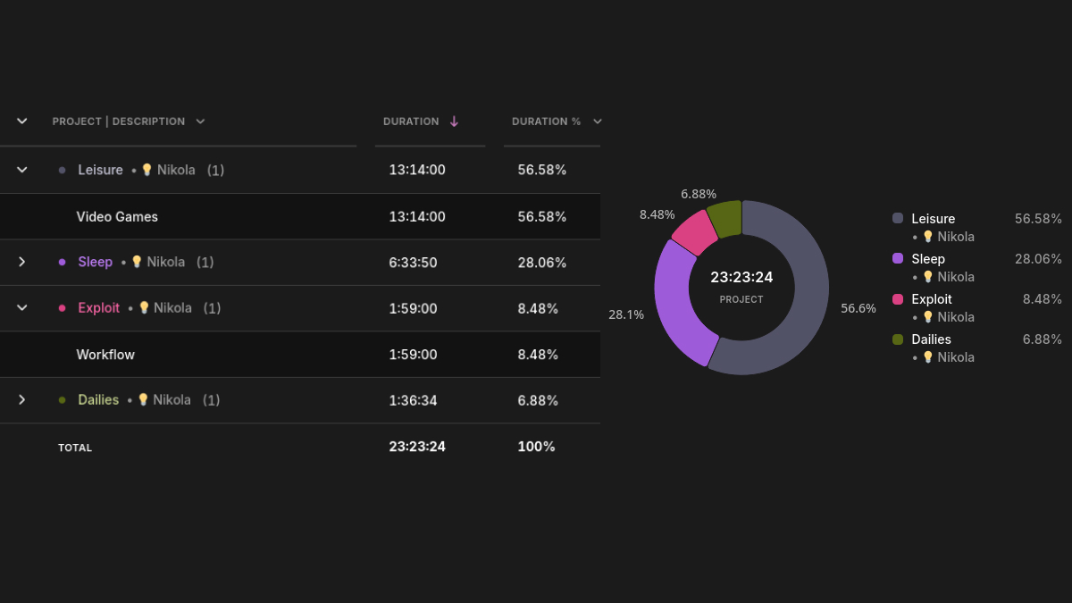Click the Sleep project name
1072x603 pixels.
pyautogui.click(x=95, y=262)
